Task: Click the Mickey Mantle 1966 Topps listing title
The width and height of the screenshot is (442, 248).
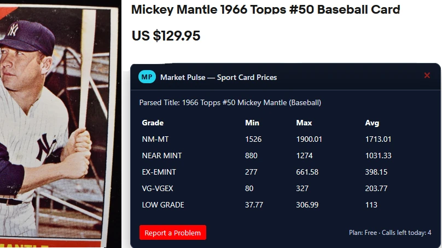Action: [266, 9]
